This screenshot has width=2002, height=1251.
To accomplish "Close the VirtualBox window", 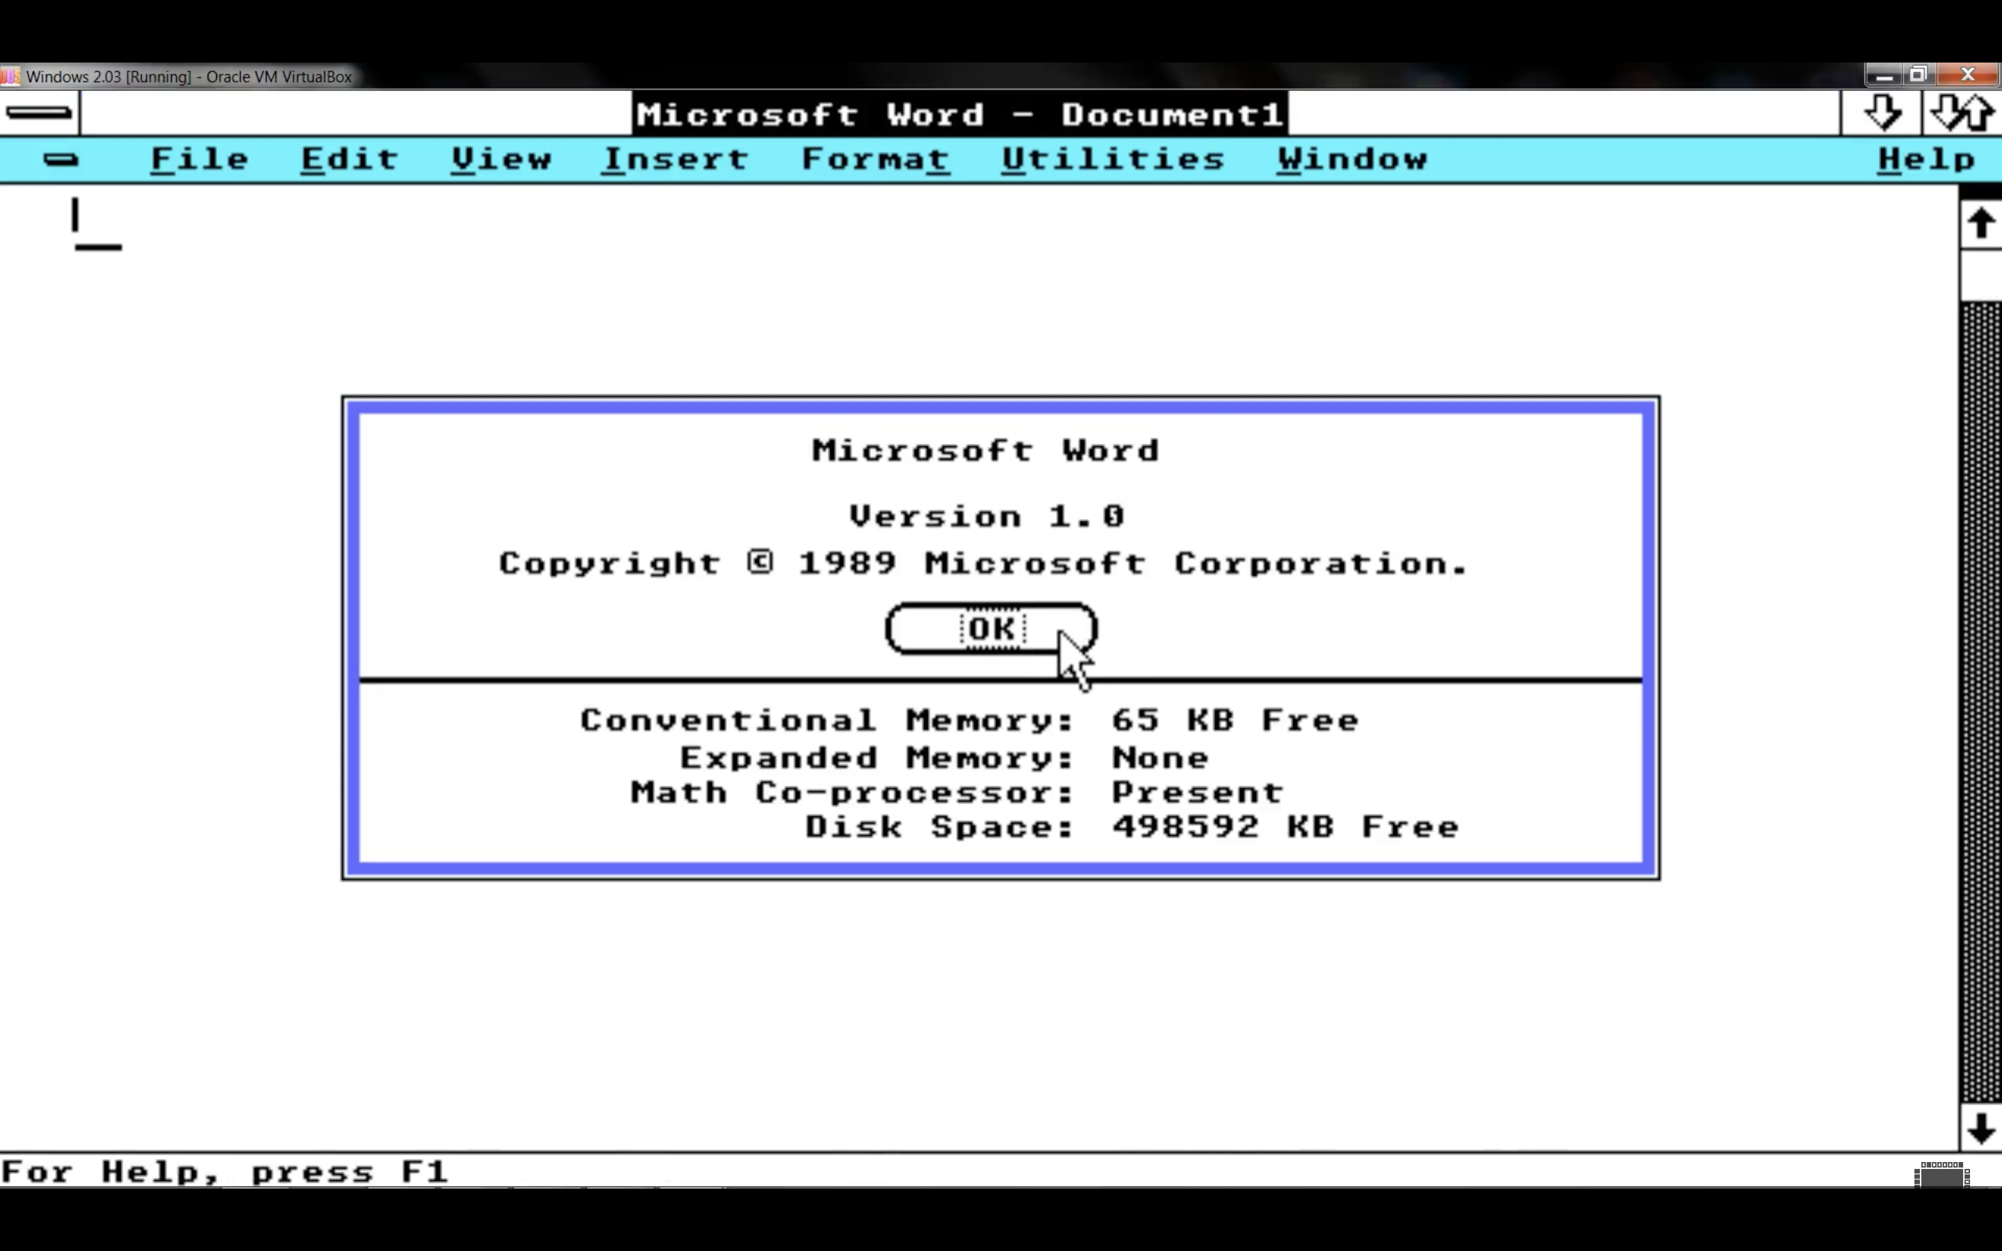I will (1968, 75).
